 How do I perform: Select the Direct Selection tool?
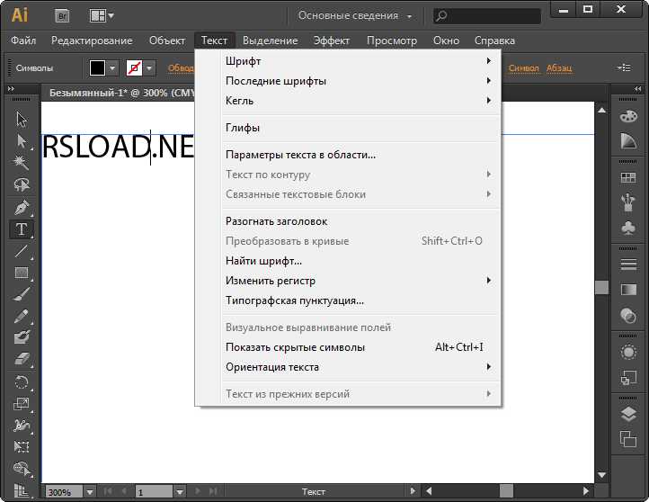click(21, 141)
